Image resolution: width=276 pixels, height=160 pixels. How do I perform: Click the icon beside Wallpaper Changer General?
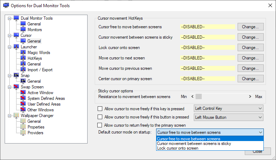pos(23,121)
